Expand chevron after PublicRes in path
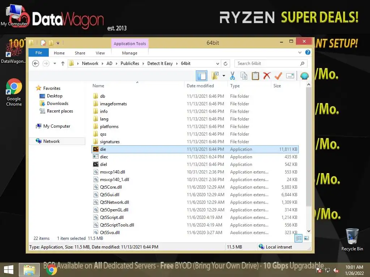 tap(143, 63)
